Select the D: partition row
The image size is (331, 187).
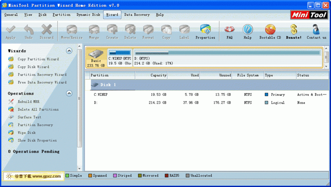pos(207,103)
